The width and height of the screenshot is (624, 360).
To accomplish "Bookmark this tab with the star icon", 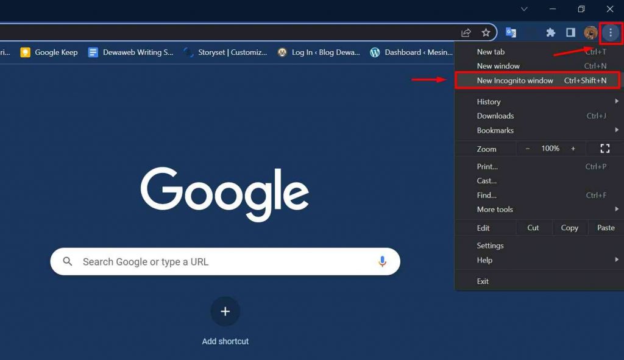I will tap(486, 33).
